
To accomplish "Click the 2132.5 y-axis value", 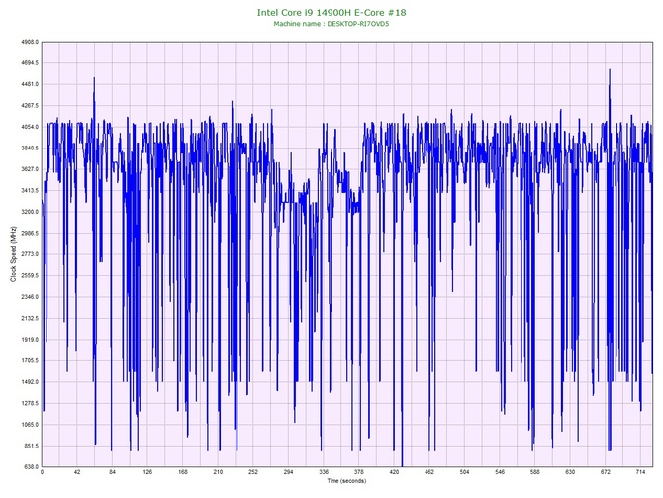I will pos(30,318).
